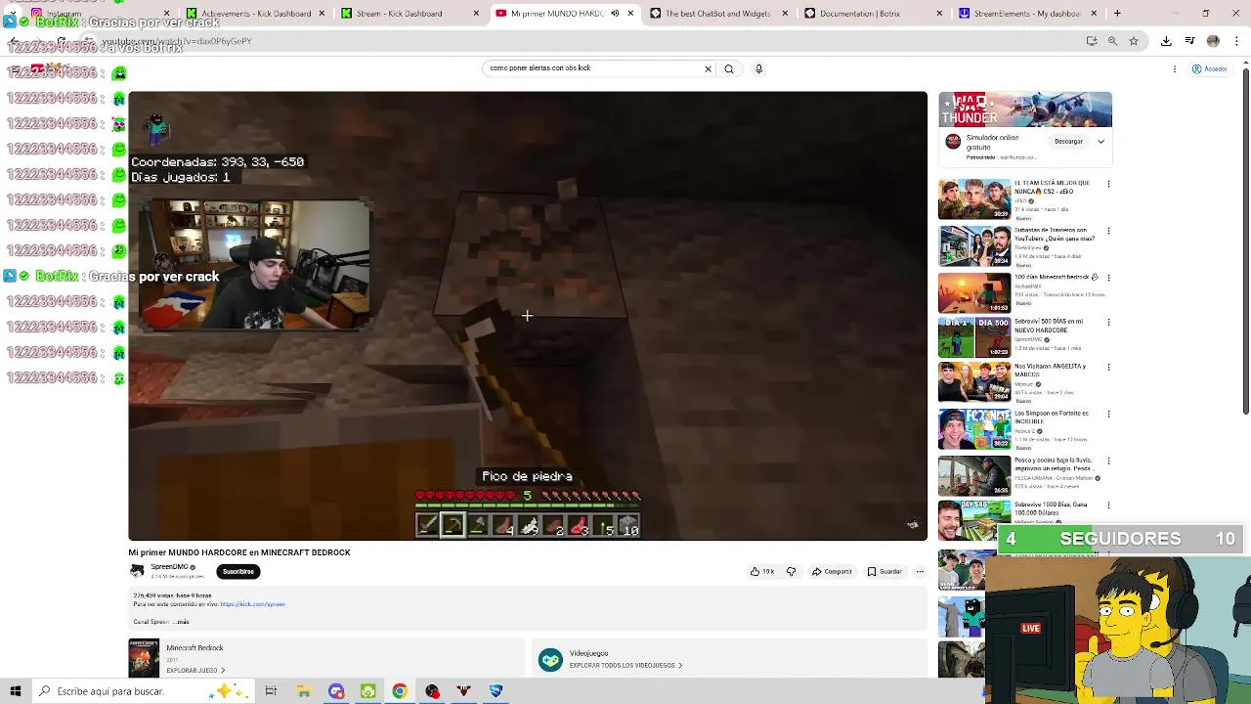The height and width of the screenshot is (704, 1251).
Task: Open options for Subastas de Trasteros video
Action: pos(1108,231)
